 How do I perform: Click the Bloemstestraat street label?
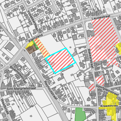pyautogui.click(x=18, y=75)
